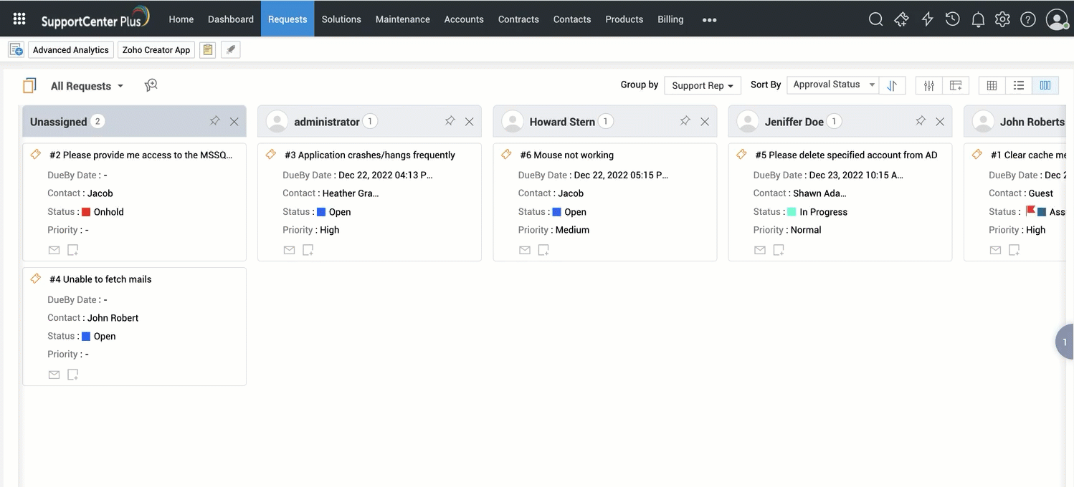This screenshot has height=487, width=1074.
Task: Close the Howard Stern column
Action: tap(705, 122)
